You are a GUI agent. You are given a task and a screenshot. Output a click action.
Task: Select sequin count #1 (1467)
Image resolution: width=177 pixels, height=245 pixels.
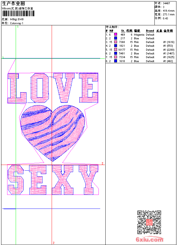click(169, 54)
